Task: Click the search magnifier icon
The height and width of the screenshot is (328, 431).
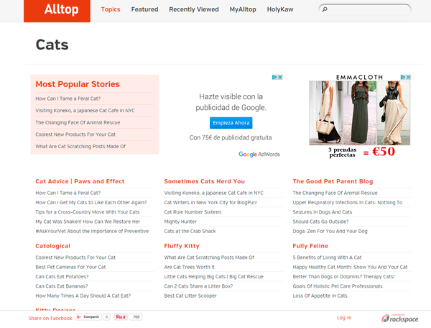Action: [325, 10]
